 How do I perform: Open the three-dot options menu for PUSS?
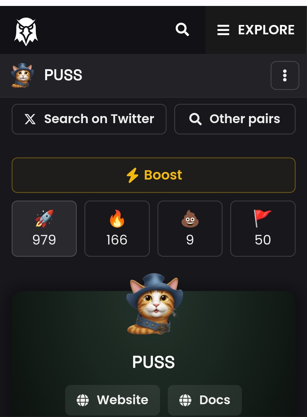(x=285, y=75)
